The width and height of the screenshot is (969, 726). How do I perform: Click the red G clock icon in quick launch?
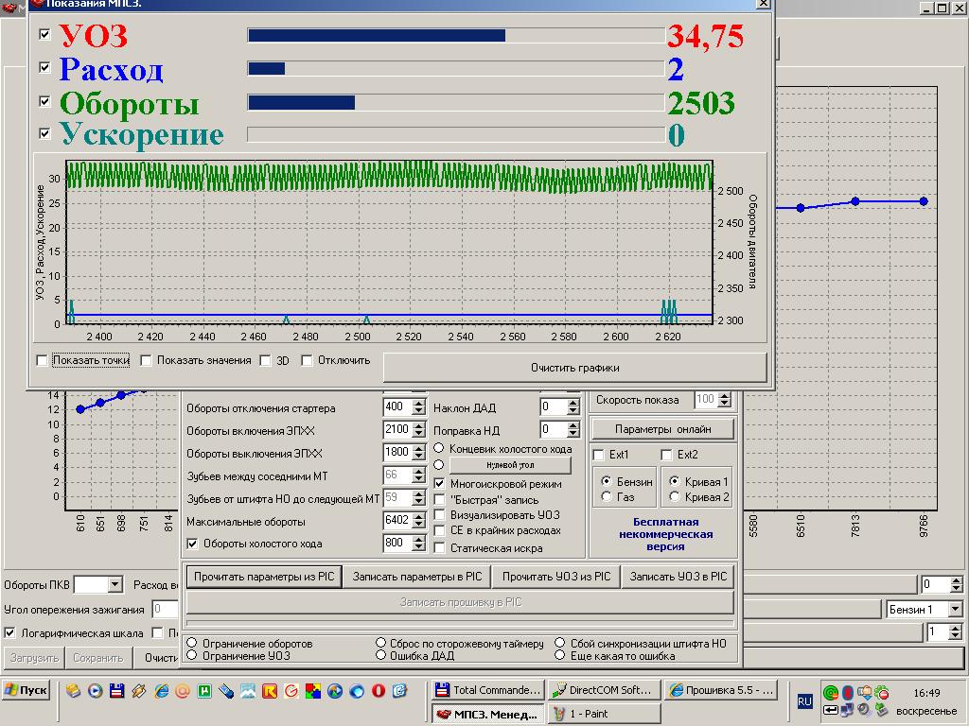(291, 691)
